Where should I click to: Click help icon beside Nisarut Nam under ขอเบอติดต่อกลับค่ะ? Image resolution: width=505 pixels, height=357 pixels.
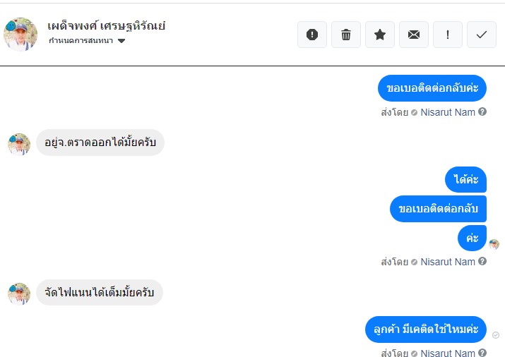click(x=482, y=112)
